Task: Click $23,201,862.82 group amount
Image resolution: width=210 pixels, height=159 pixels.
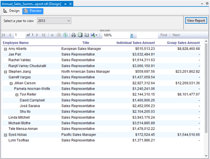Action: [188, 72]
